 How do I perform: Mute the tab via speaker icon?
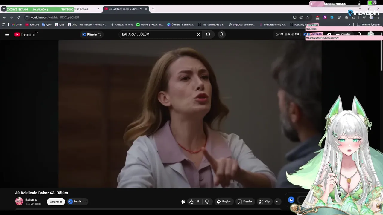[x=141, y=9]
